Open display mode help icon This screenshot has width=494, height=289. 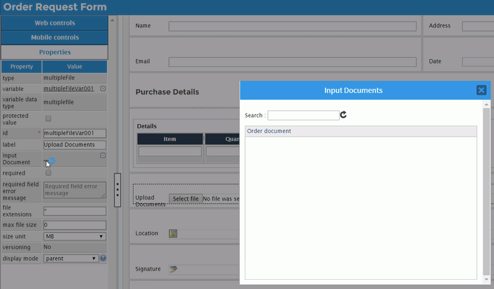tap(103, 258)
